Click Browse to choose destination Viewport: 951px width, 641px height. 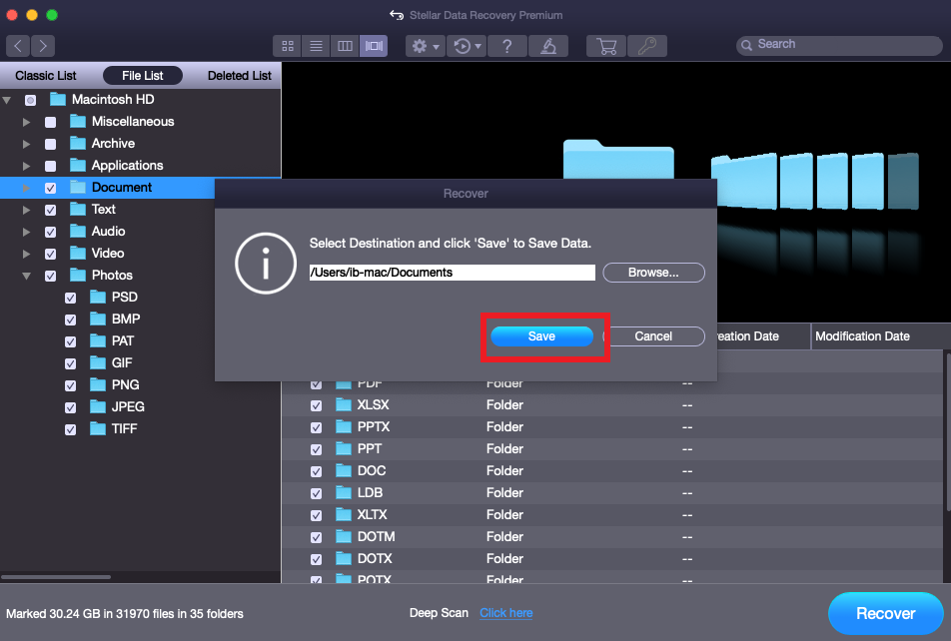click(x=653, y=273)
